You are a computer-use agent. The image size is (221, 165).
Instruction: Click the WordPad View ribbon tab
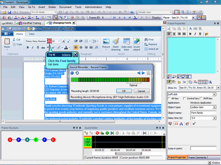coord(31,34)
